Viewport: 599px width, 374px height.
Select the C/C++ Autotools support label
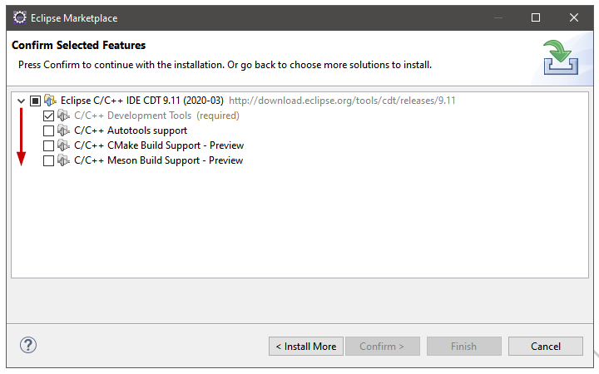click(x=131, y=130)
